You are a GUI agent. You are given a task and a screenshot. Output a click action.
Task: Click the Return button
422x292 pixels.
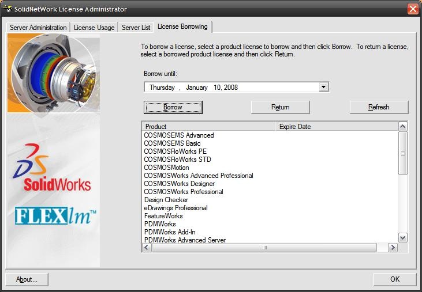280,107
